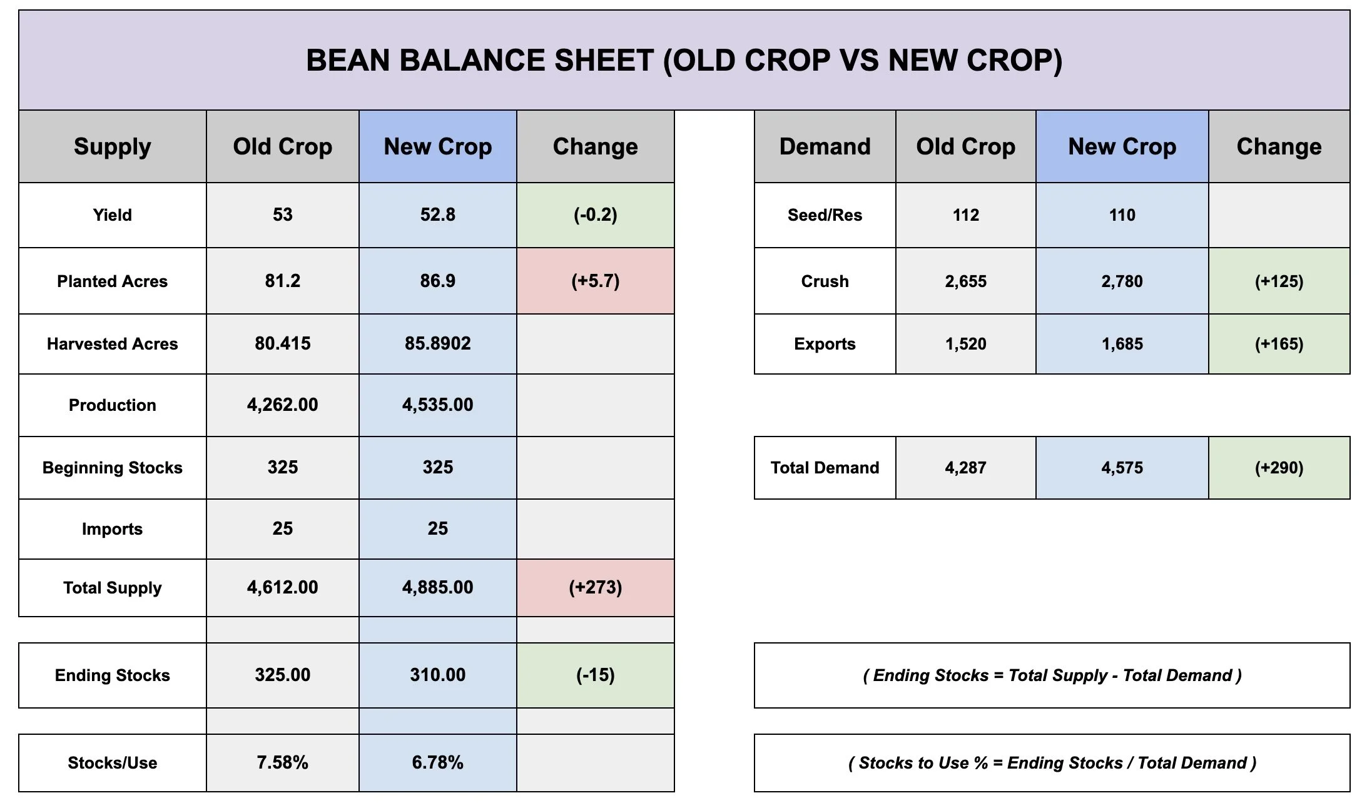Click the New Crop Seed/Res value 110
This screenshot has height=808, width=1372.
tap(1122, 215)
